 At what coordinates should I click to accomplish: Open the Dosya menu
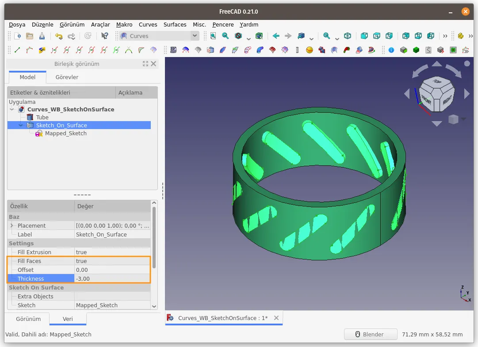[17, 24]
